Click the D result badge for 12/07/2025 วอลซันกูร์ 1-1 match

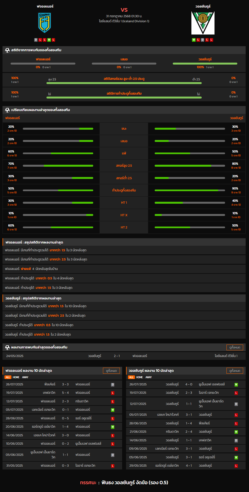pos(236,404)
